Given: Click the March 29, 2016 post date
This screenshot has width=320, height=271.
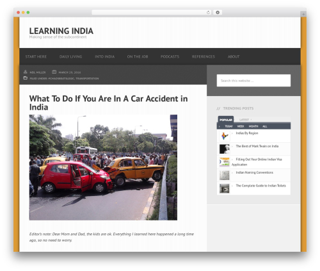Looking at the screenshot, I should tap(70, 72).
